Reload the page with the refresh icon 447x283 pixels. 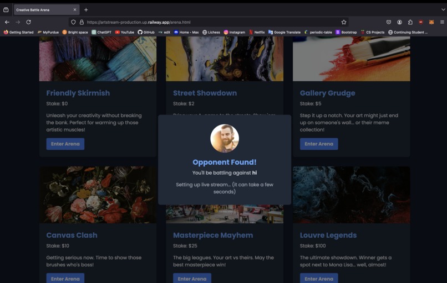tap(28, 22)
